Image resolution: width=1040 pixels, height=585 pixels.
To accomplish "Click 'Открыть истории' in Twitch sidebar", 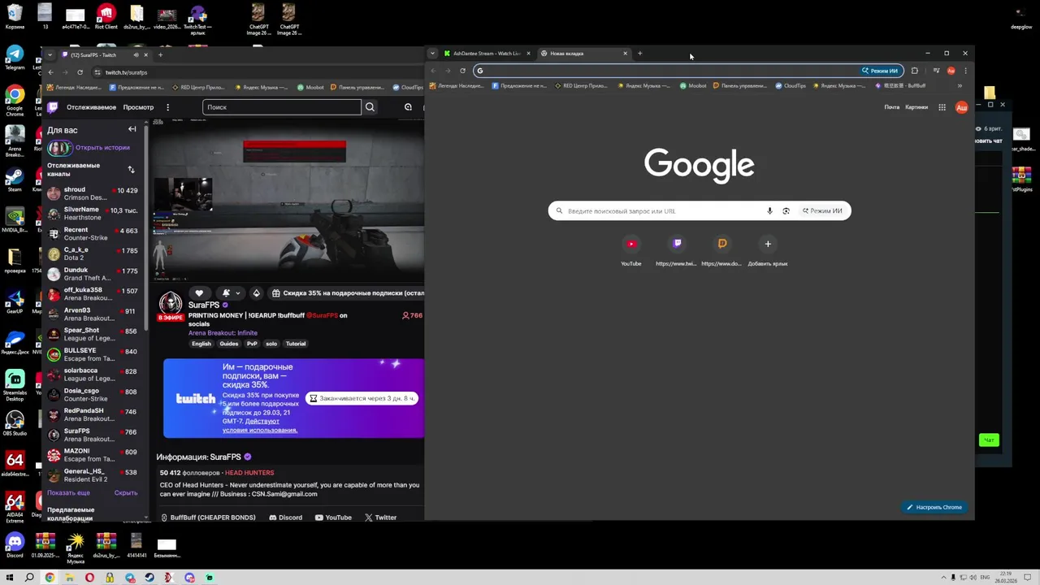I will point(102,148).
